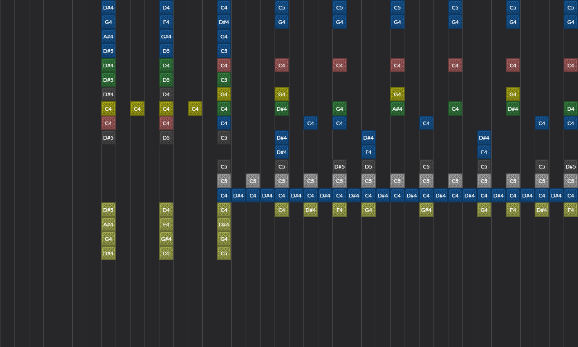Viewport: 578px width, 347px height.
Task: Select blue F4 note between D4 and G#4
Action: click(166, 22)
